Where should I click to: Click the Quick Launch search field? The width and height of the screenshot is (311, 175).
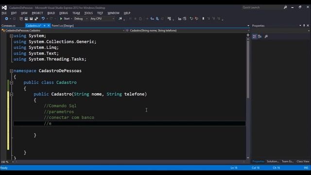(x=262, y=7)
